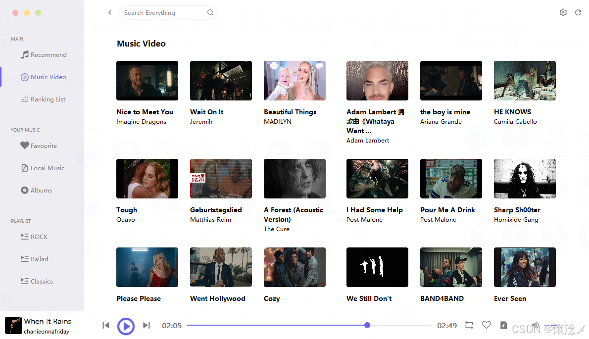Viewport: 589px width, 339px height.
Task: Open Cozy video thumbnail
Action: 294,267
